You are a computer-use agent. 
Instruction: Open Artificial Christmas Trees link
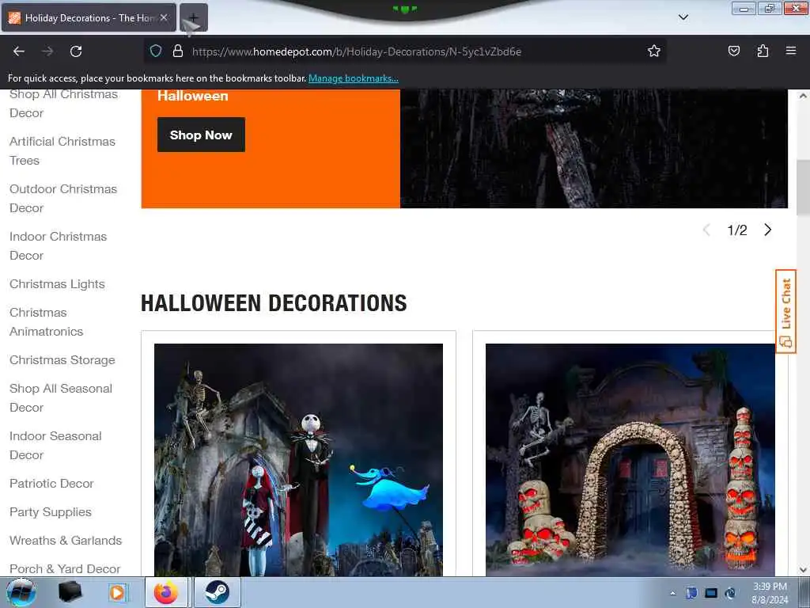tap(62, 151)
